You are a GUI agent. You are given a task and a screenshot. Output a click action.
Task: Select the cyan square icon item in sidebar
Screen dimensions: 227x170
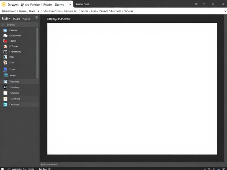tap(19, 104)
